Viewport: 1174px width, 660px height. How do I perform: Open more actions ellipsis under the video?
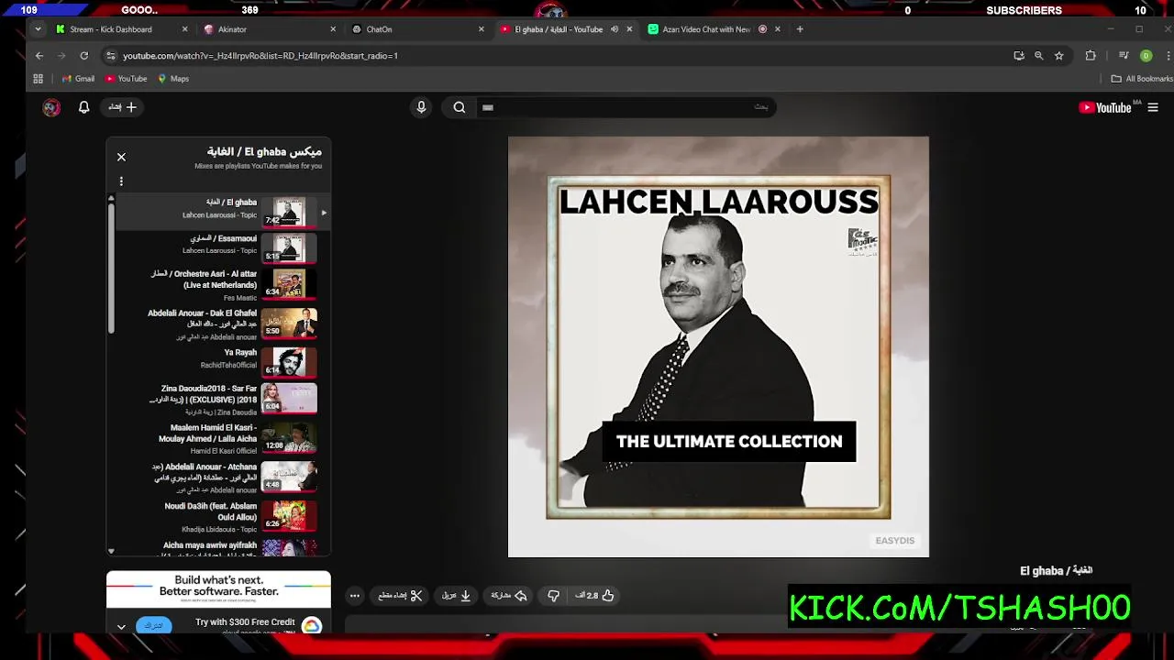click(x=354, y=596)
